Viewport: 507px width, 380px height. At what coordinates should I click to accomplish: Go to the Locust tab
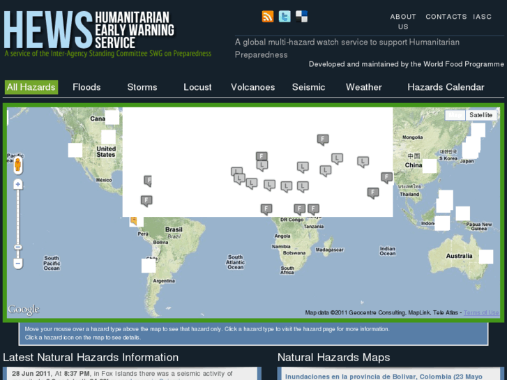click(x=197, y=87)
